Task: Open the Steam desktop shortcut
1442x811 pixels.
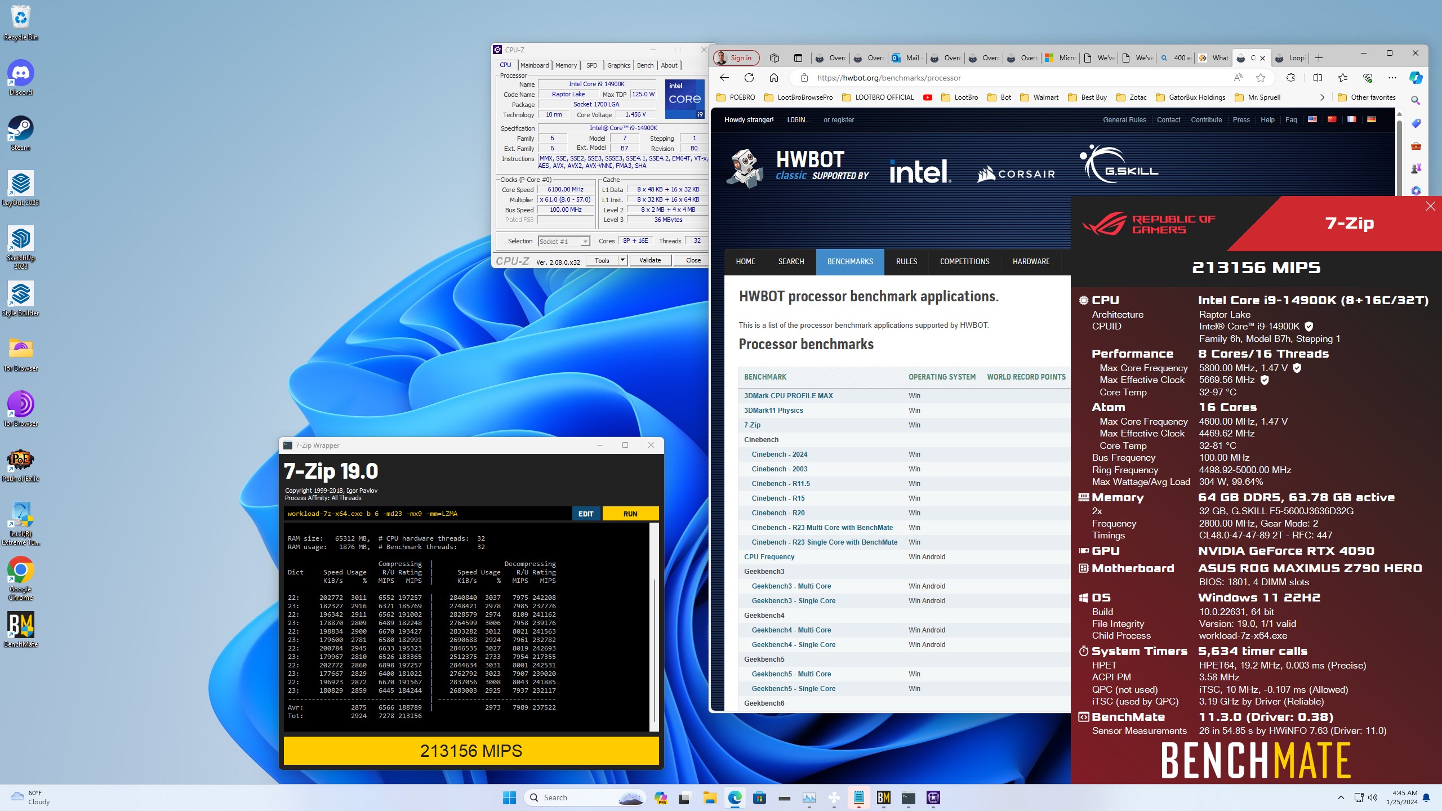Action: pyautogui.click(x=21, y=133)
